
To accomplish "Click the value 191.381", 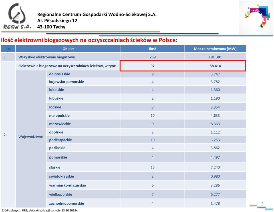I will (215, 57).
